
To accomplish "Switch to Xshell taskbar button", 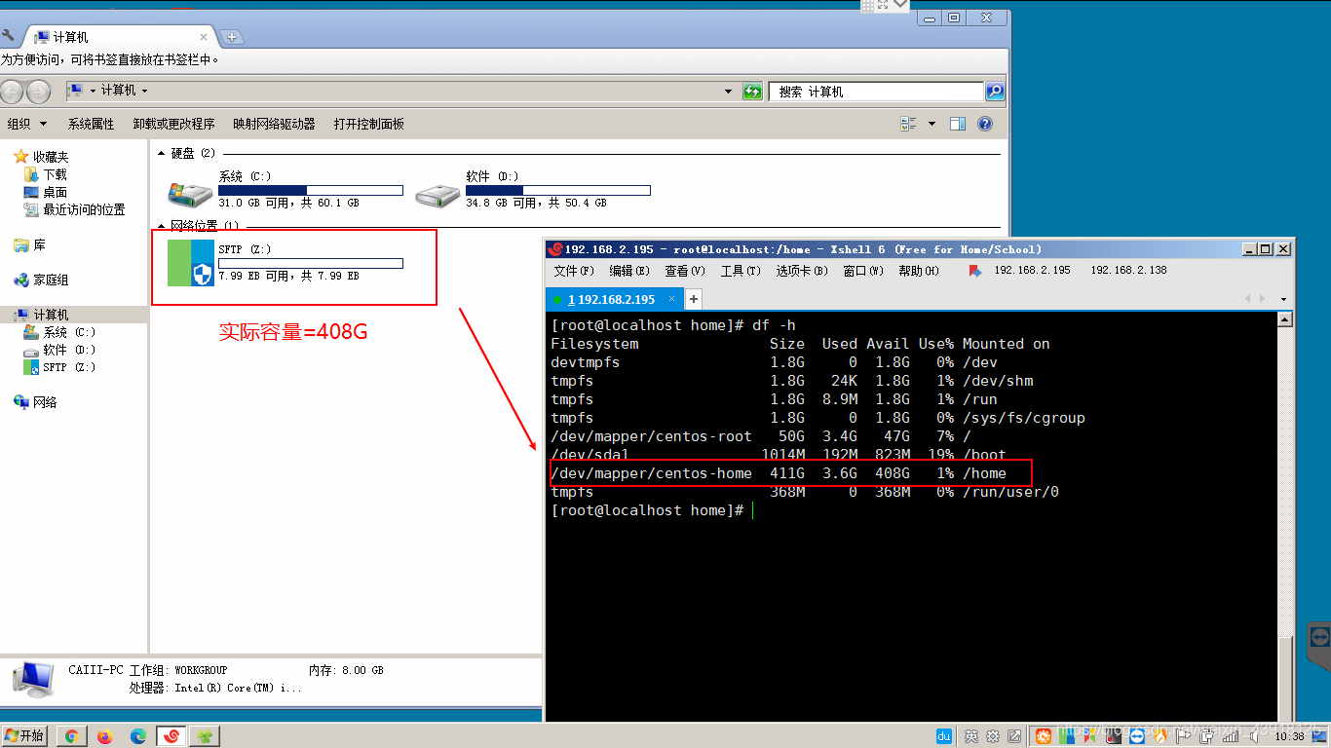I will (171, 736).
